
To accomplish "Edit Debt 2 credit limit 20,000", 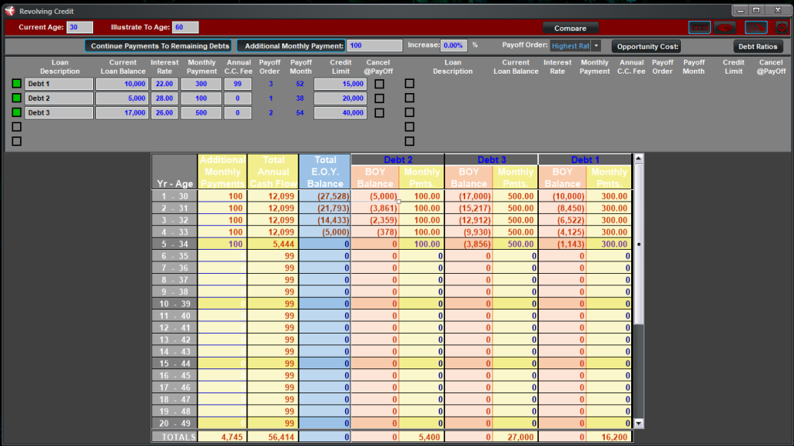I will pyautogui.click(x=340, y=99).
